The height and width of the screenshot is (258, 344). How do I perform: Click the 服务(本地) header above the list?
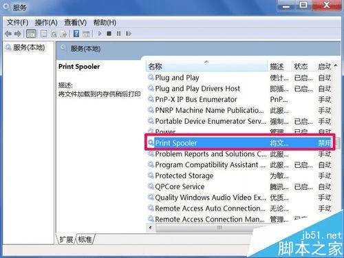[85, 49]
